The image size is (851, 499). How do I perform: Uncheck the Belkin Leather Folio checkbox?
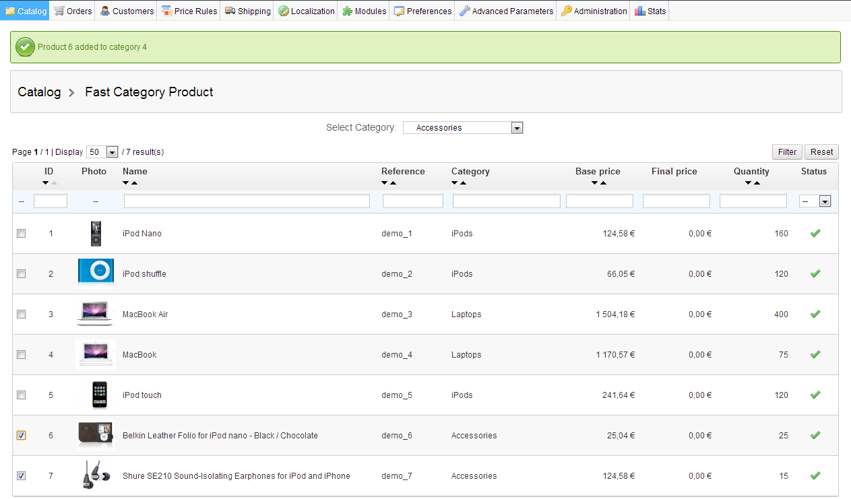tap(21, 436)
